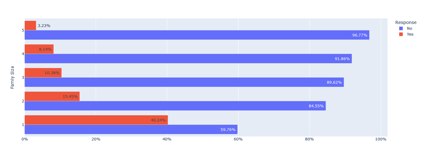This screenshot has width=423, height=161.
Task: Click the Family Size axis title
Action: pyautogui.click(x=13, y=77)
